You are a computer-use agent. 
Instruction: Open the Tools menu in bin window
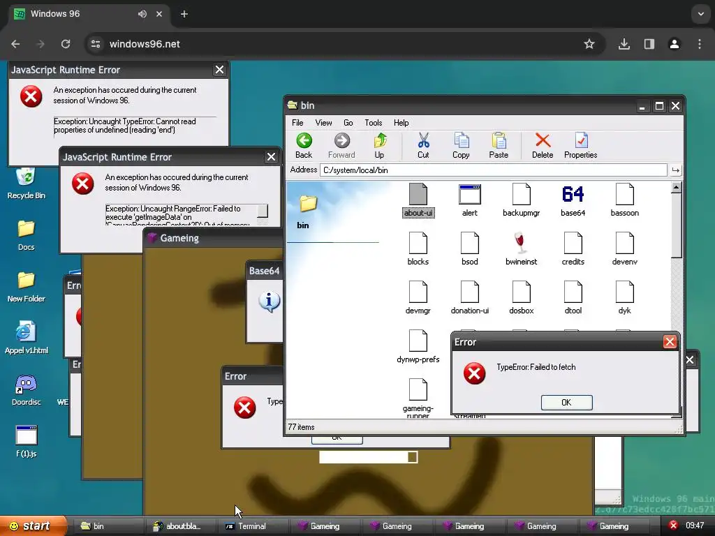(x=373, y=123)
